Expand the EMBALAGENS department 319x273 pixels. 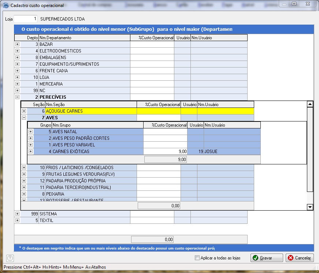[x=17, y=58]
